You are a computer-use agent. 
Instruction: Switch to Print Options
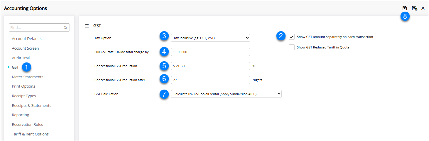[x=23, y=86]
